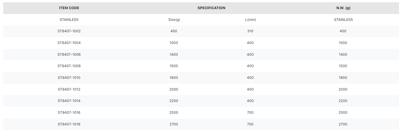The height and width of the screenshot is (134, 401).
Task: Click the L(mm) subheader
Action: coord(250,20)
